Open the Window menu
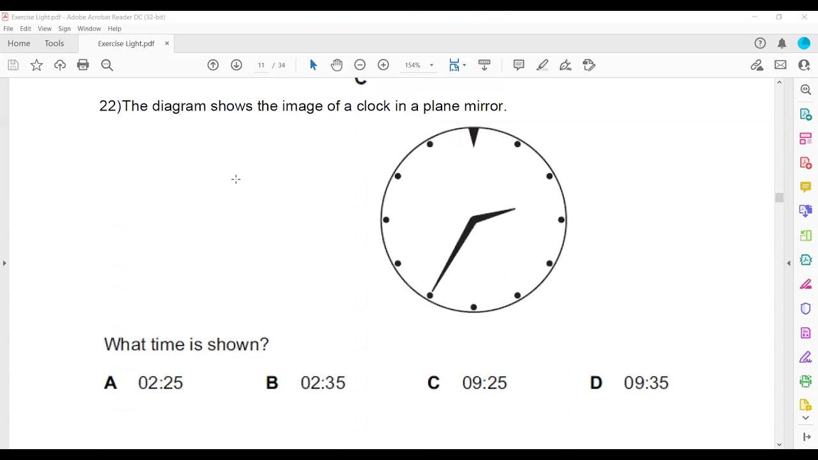 pyautogui.click(x=89, y=29)
